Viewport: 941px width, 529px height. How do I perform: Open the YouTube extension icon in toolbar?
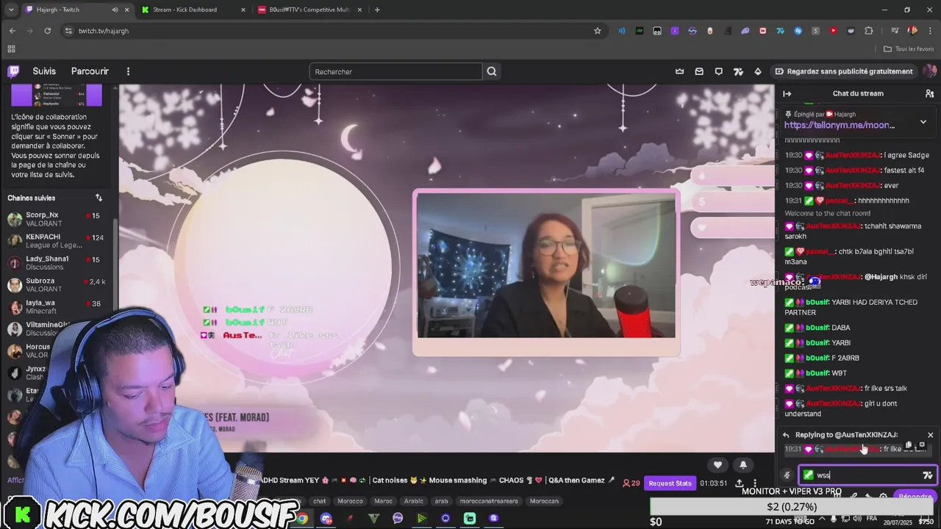834,31
